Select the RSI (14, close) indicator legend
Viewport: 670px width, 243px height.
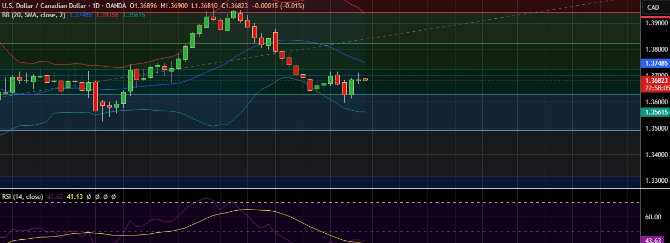[x=23, y=197]
